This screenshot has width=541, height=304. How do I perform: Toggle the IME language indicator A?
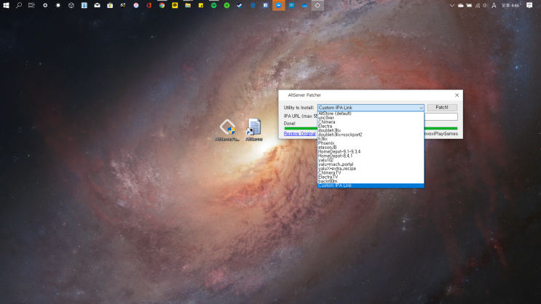(494, 6)
